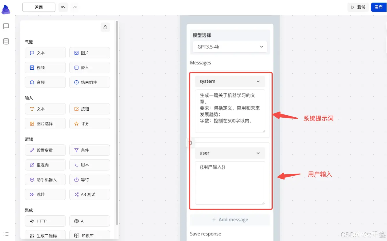Open the database sidebar icon

pos(6,41)
